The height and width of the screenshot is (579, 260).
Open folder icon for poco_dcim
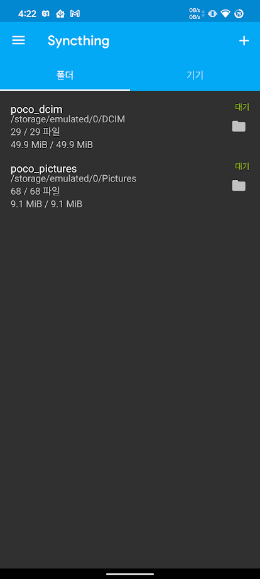click(239, 126)
